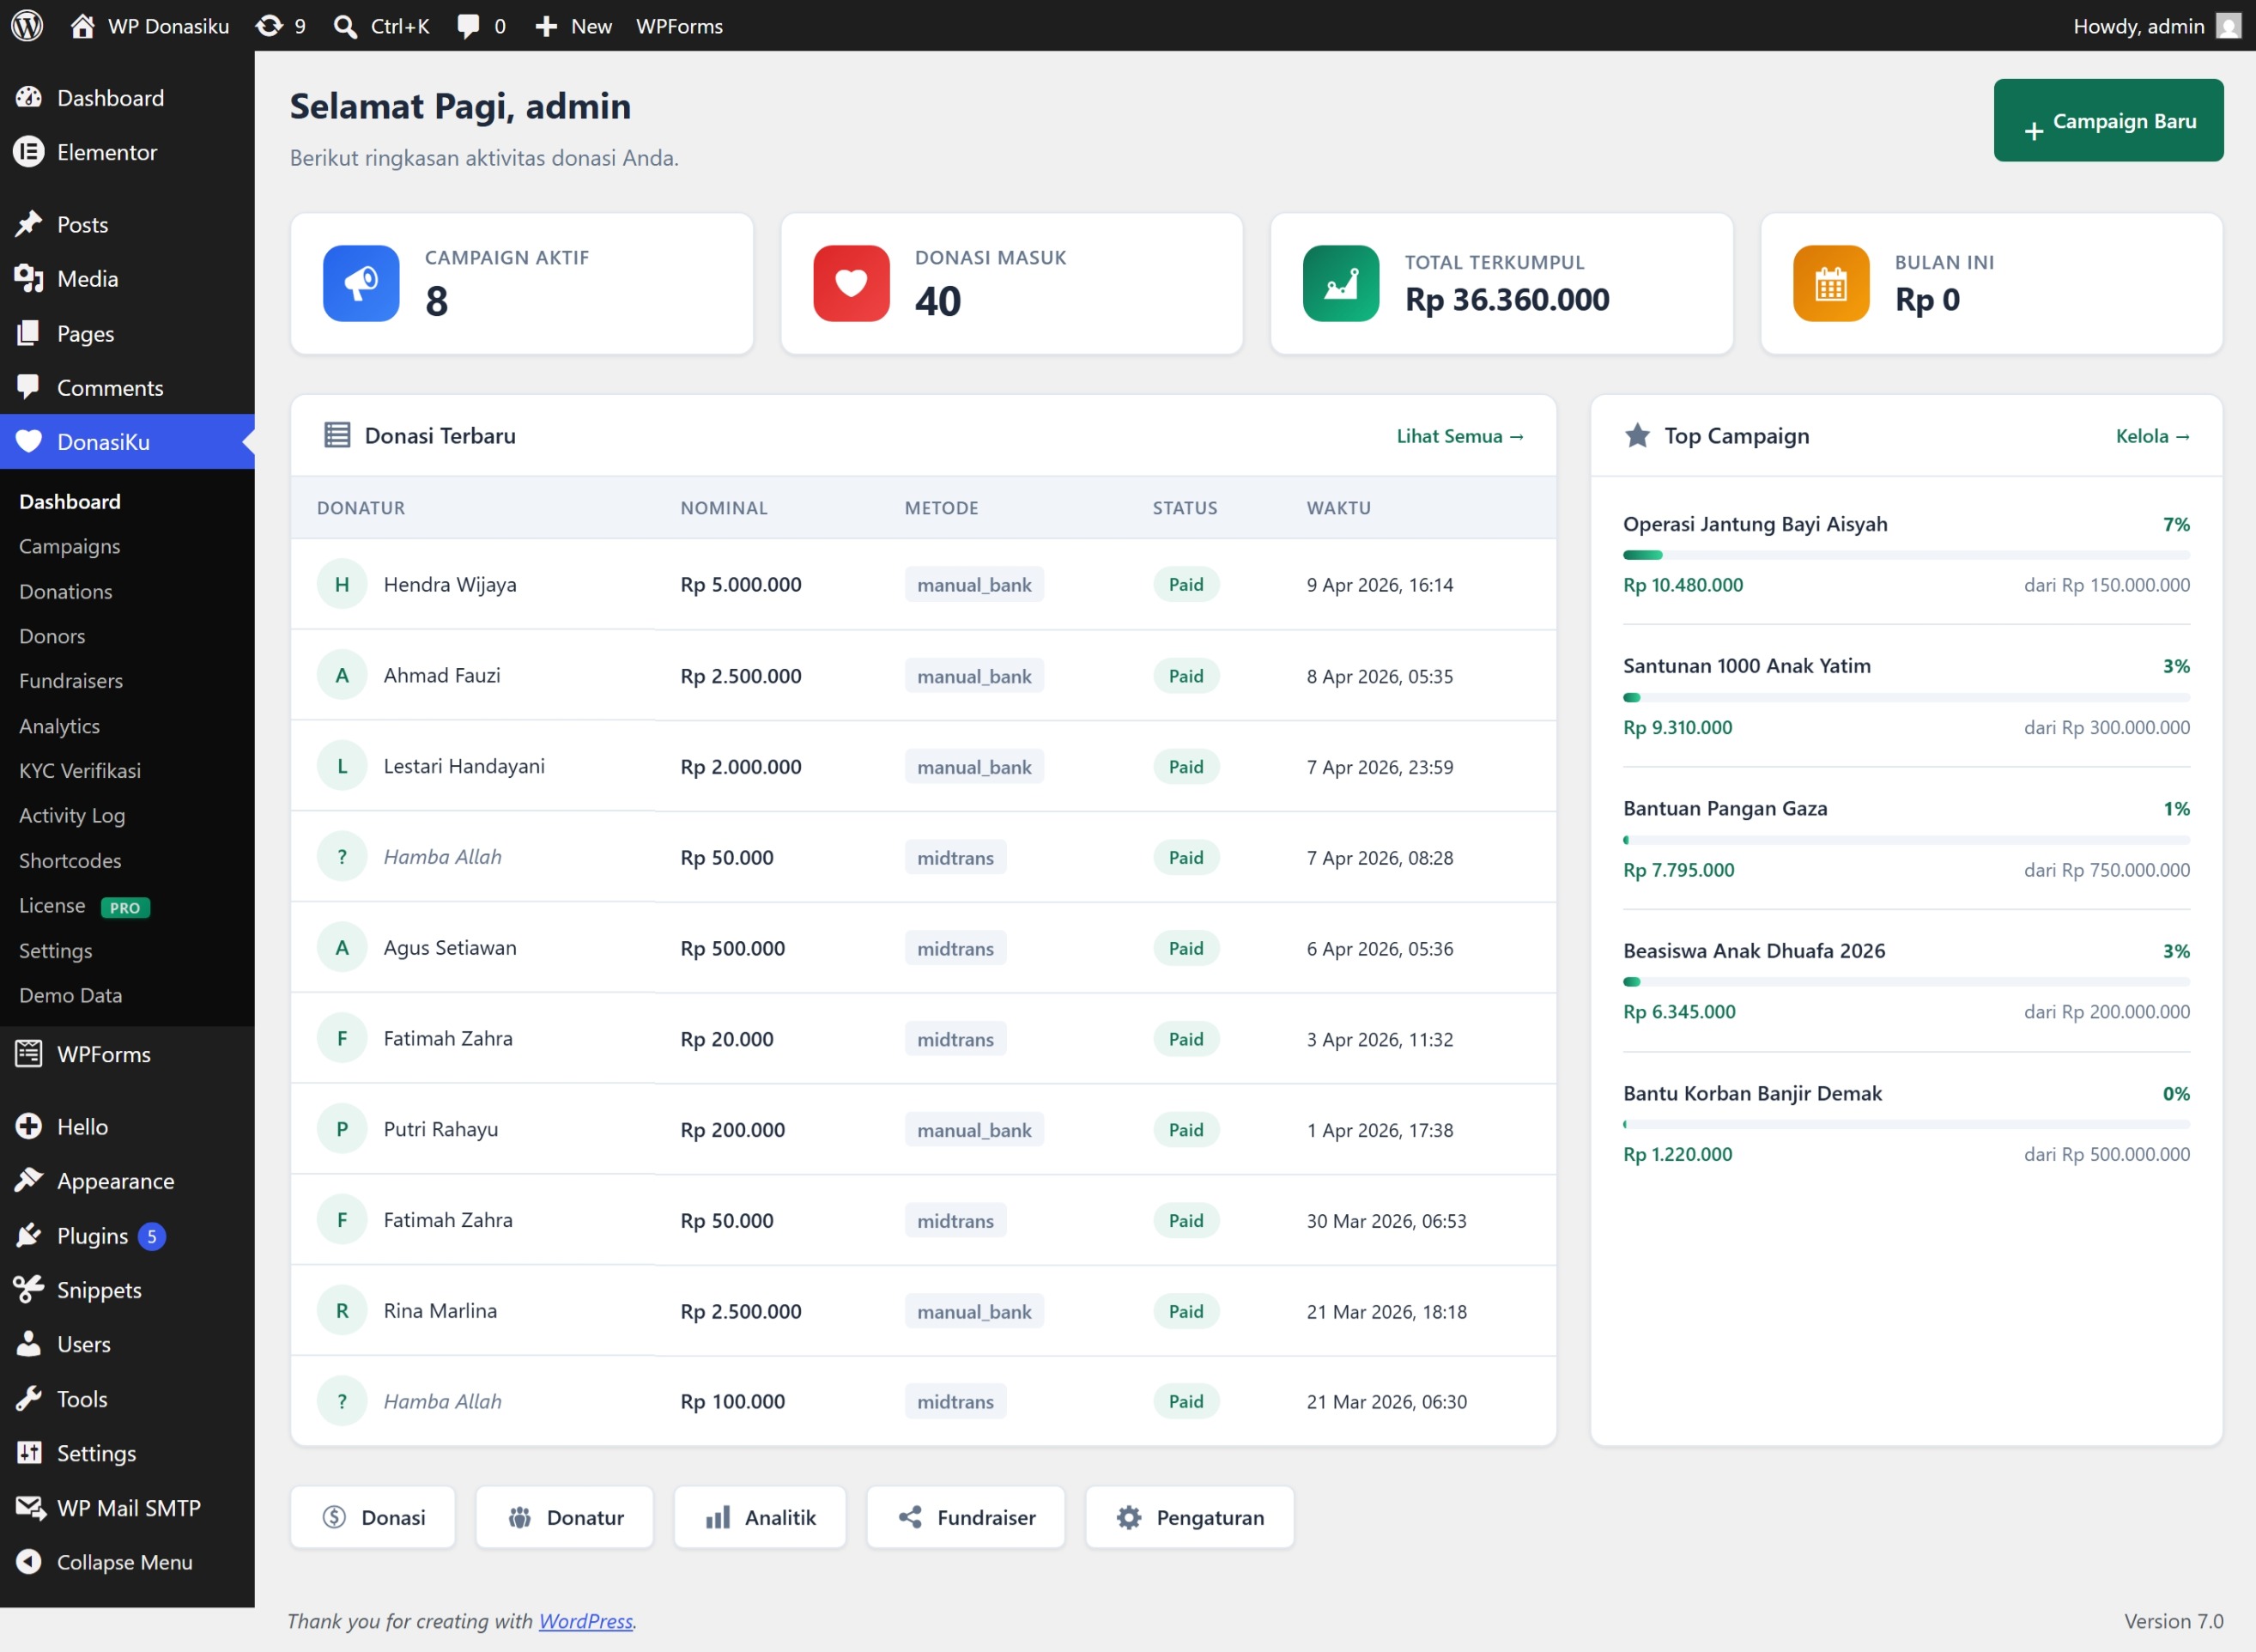2256x1652 pixels.
Task: Click Bantu Korban Banjir Demak campaign title
Action: pos(1752,1093)
